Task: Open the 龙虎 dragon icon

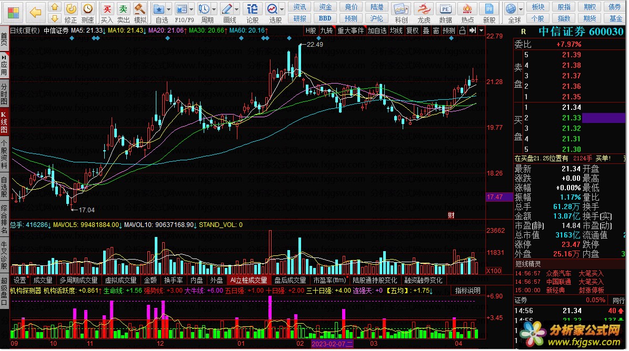Action: click(424, 9)
